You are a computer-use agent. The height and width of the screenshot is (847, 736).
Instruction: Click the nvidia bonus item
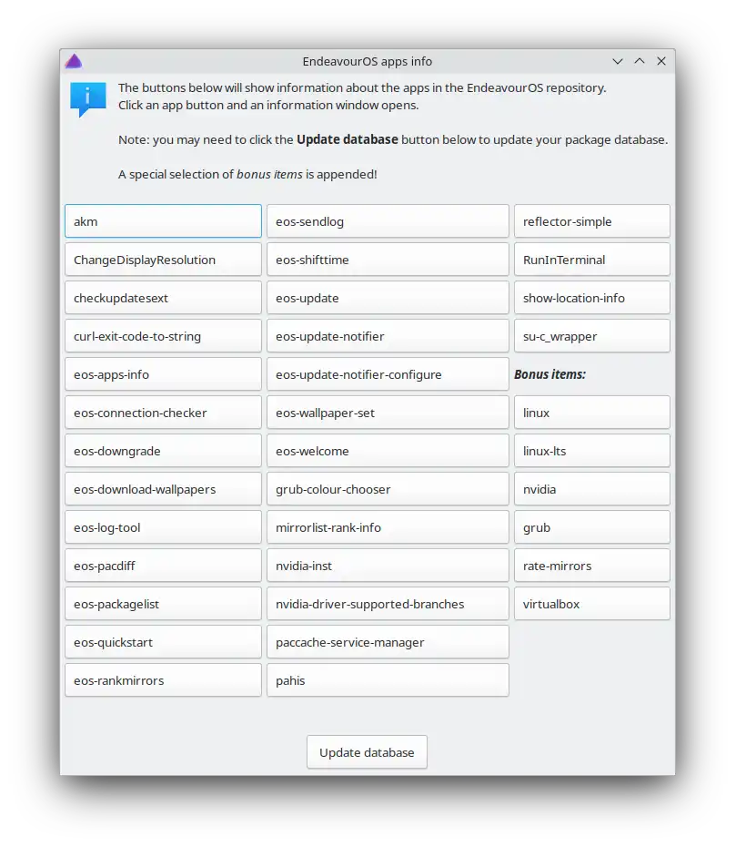point(591,489)
